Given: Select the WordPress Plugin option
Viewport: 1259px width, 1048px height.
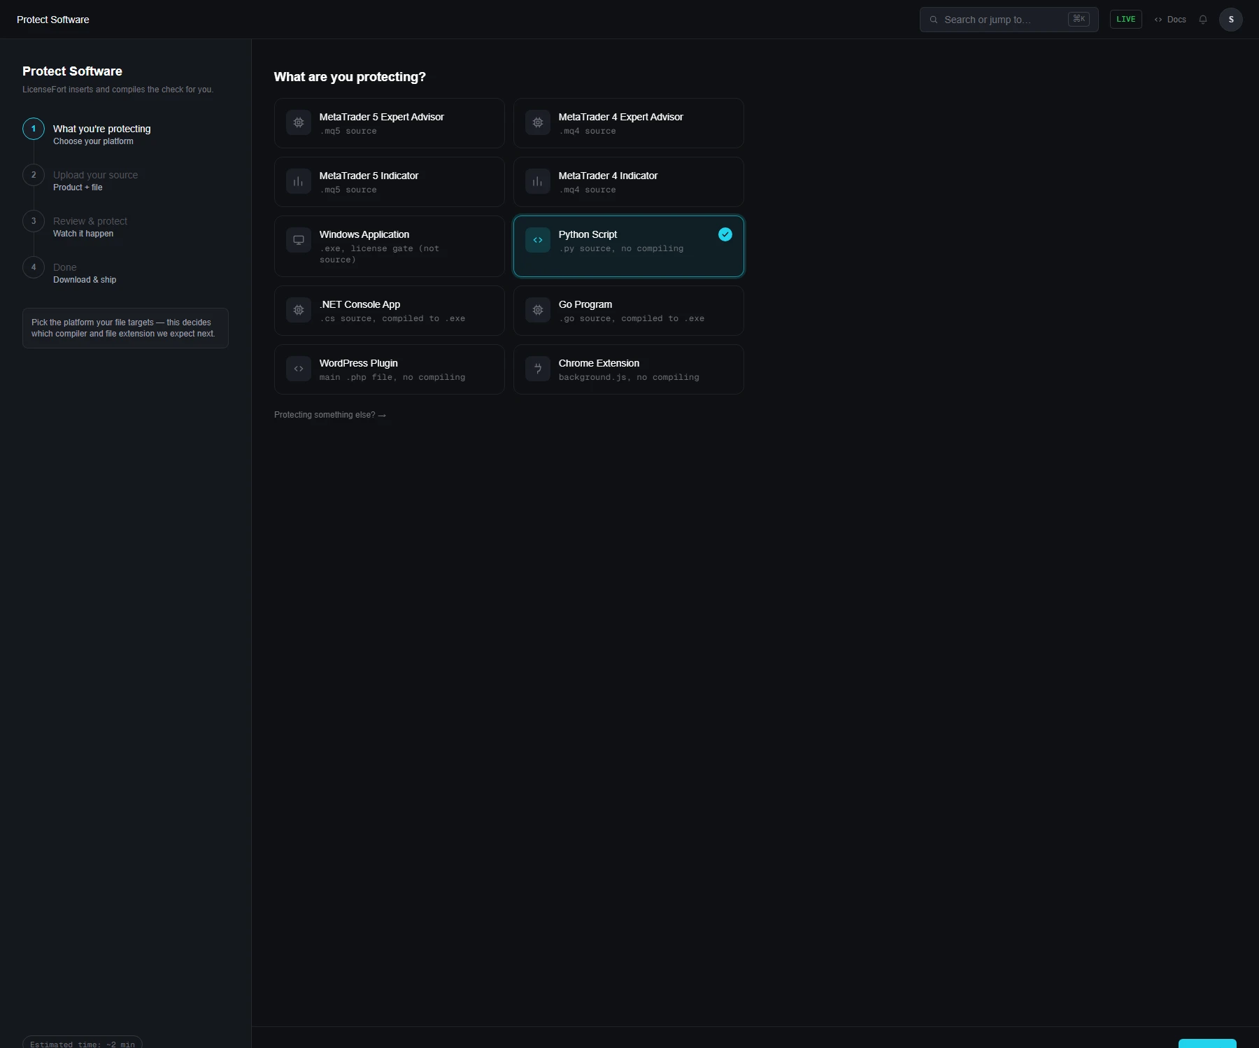Looking at the screenshot, I should point(390,369).
